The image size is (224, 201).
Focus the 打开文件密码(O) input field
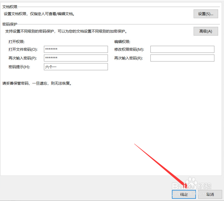[76, 49]
